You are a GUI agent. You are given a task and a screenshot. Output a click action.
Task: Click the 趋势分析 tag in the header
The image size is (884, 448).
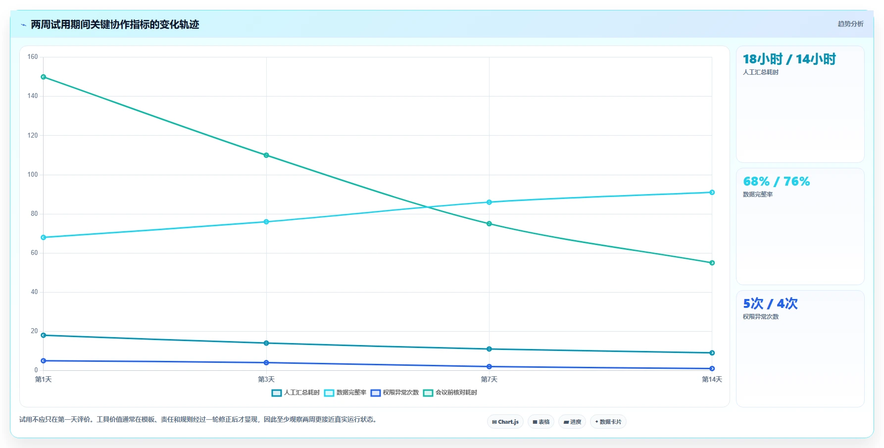click(x=850, y=24)
